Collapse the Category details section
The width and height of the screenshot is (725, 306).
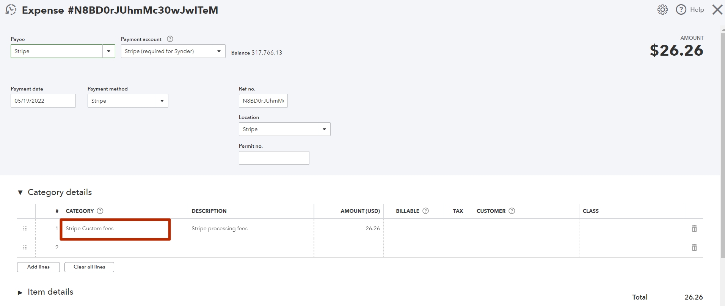point(20,192)
